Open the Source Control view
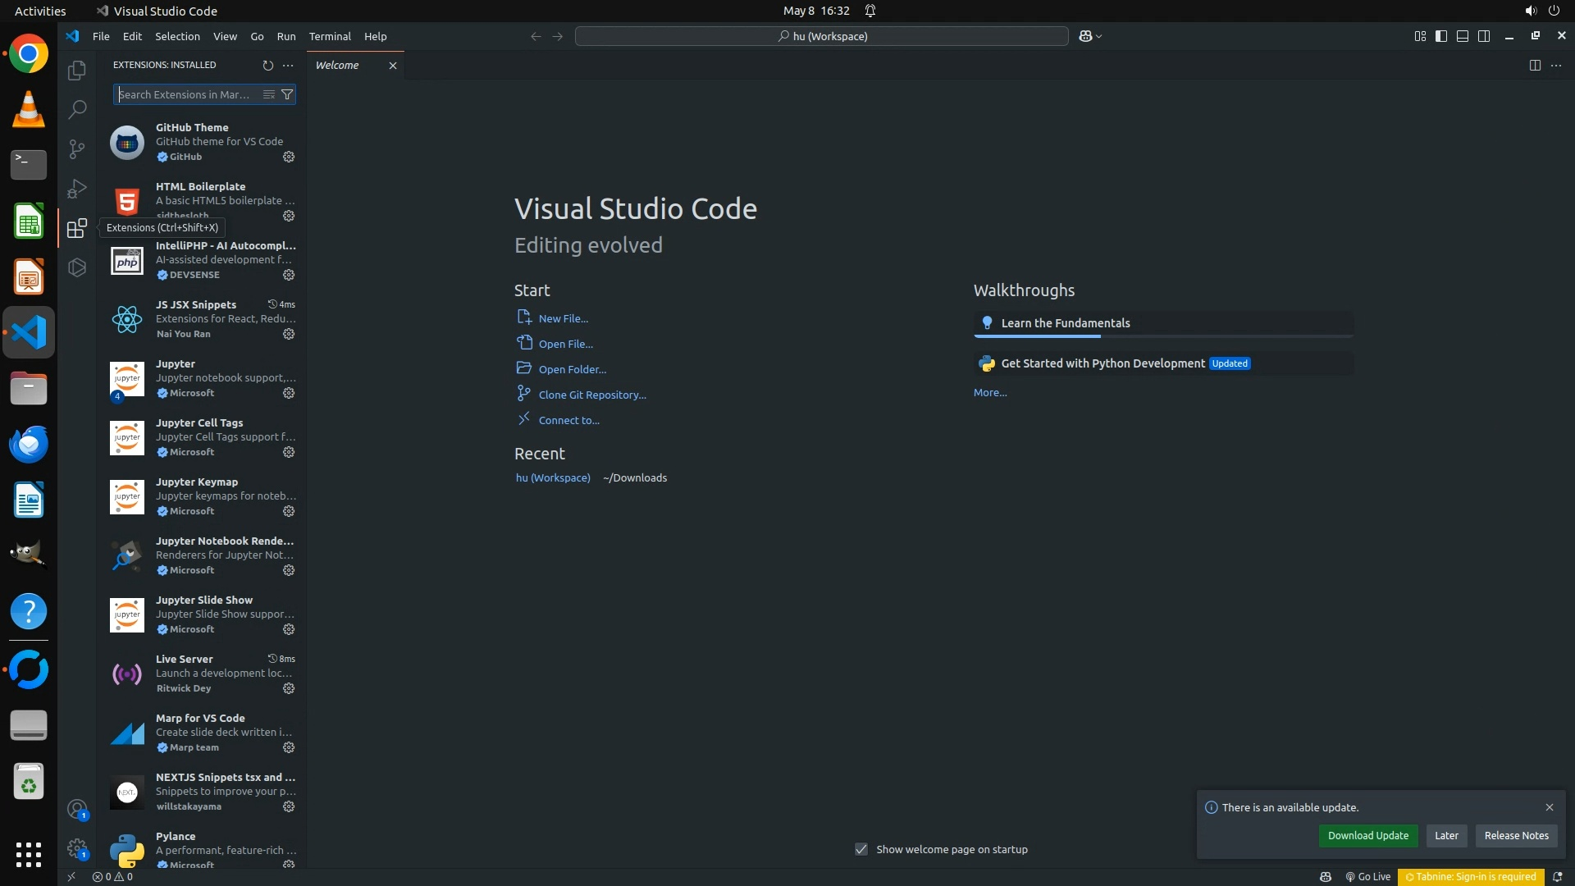 (76, 148)
